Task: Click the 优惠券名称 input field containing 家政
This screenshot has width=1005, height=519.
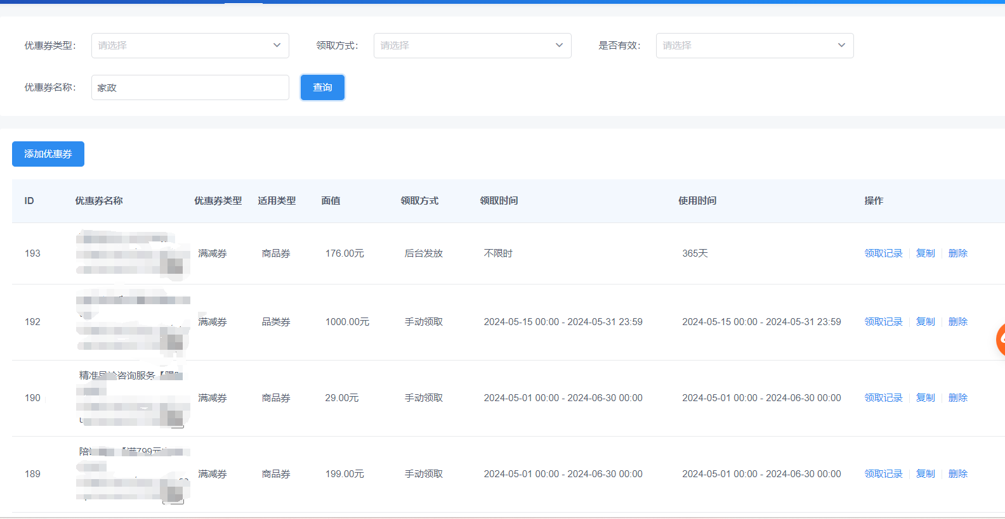Action: point(190,87)
